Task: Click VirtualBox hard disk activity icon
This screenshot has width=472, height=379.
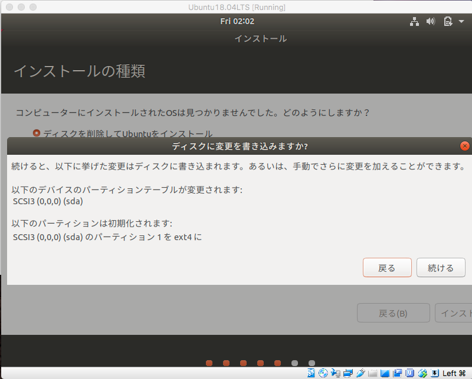Action: pos(311,373)
